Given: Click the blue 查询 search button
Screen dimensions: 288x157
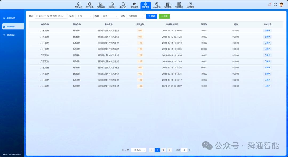Looking at the screenshot, I should tap(152, 16).
